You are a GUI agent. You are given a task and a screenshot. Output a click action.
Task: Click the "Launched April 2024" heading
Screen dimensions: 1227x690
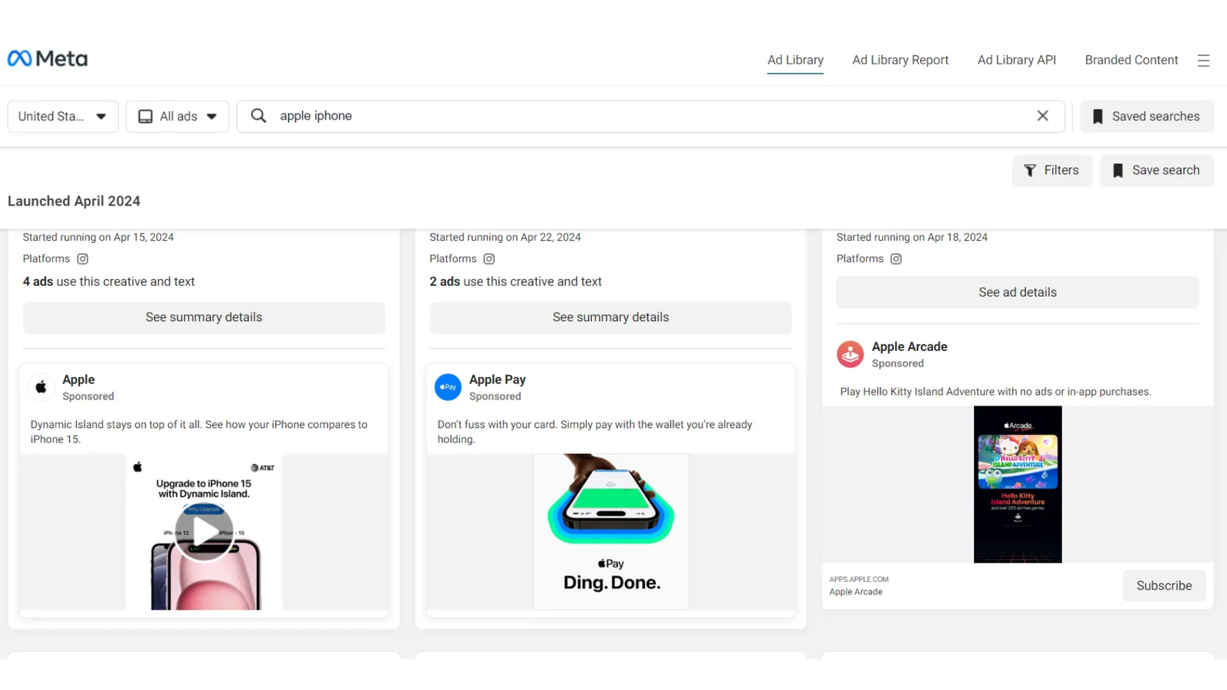pyautogui.click(x=74, y=201)
